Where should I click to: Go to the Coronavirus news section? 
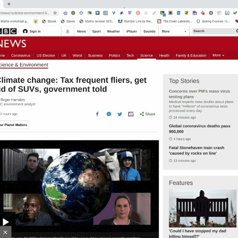click(x=21, y=55)
